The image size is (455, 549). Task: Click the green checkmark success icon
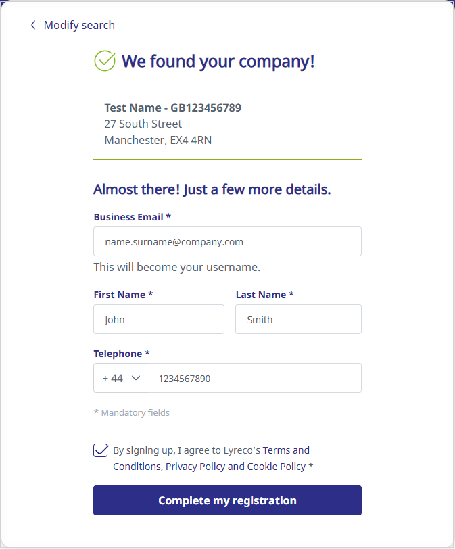click(105, 62)
